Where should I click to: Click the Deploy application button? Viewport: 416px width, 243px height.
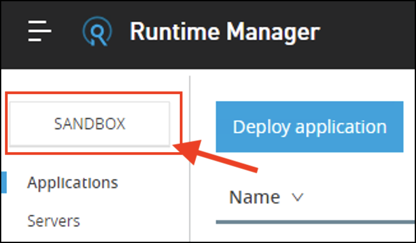[x=309, y=127]
